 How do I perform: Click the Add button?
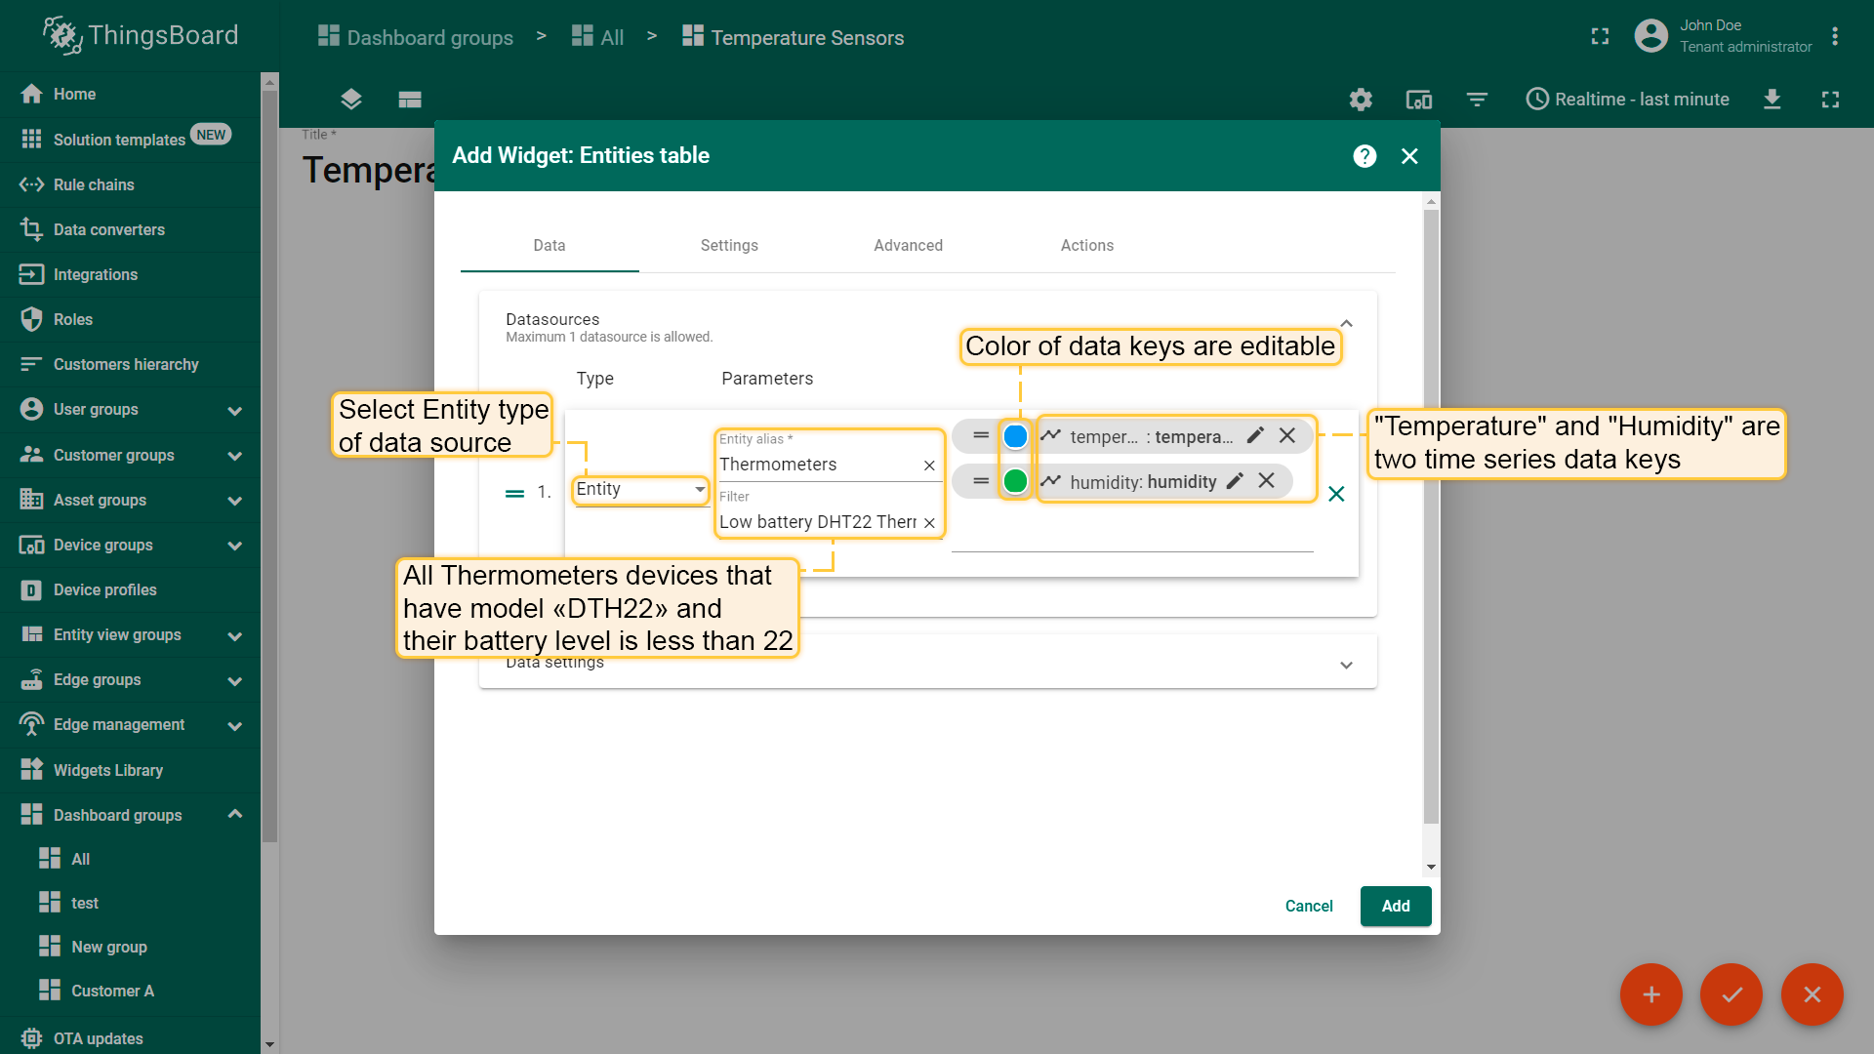1396,907
